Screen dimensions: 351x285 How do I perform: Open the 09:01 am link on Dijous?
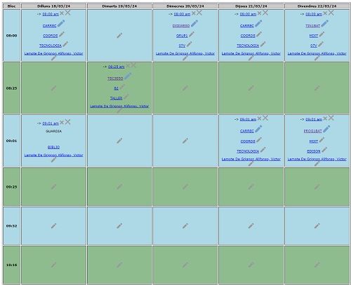[248, 120]
